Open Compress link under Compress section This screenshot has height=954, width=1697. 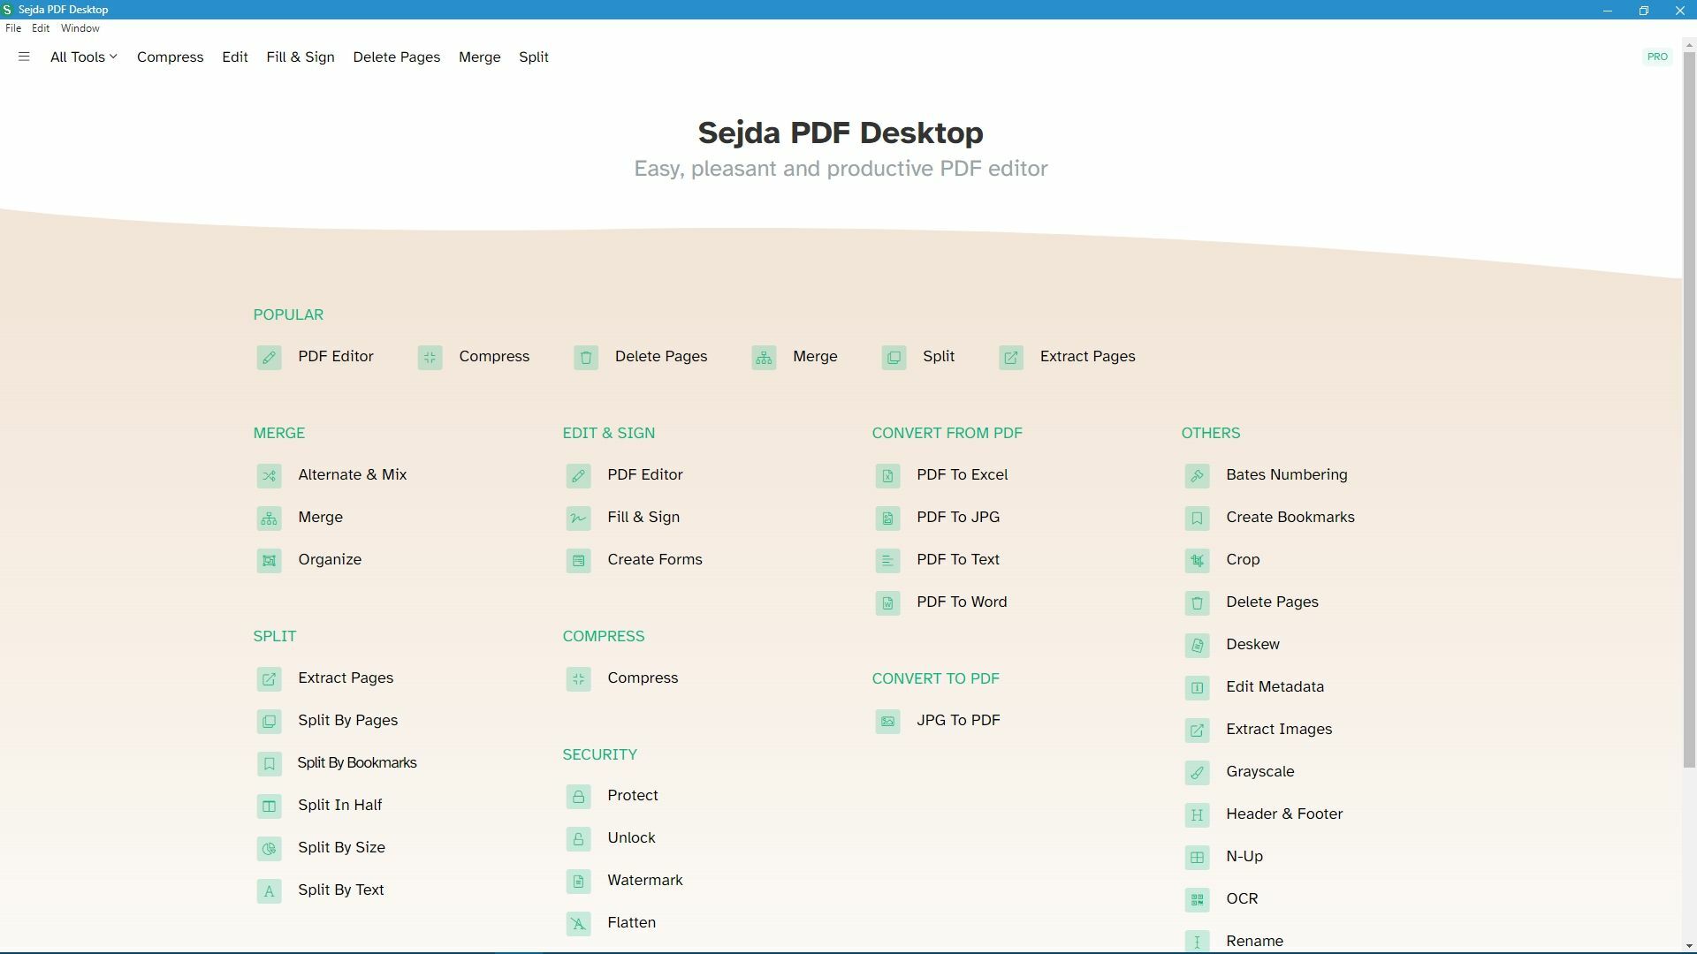pos(643,678)
